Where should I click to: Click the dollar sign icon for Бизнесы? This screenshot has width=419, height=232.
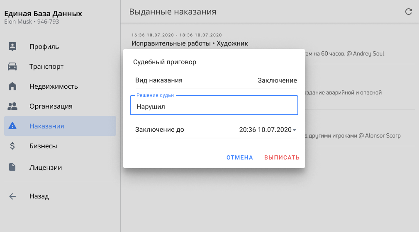pyautogui.click(x=12, y=146)
